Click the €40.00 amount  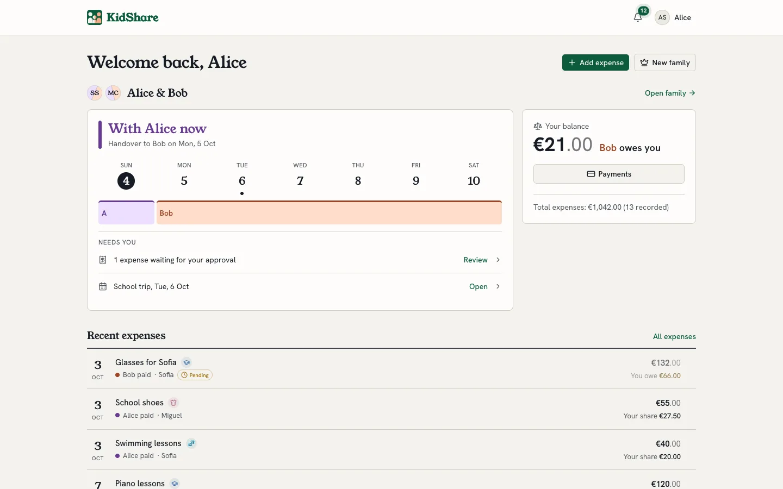668,444
